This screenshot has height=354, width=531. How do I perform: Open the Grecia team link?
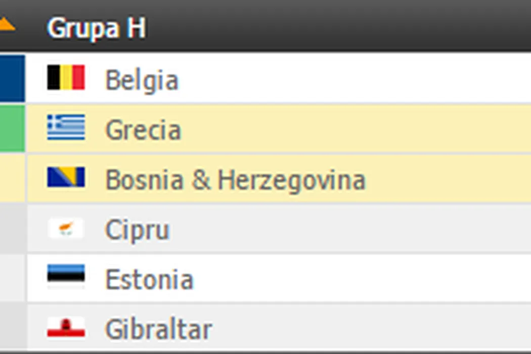(x=143, y=130)
